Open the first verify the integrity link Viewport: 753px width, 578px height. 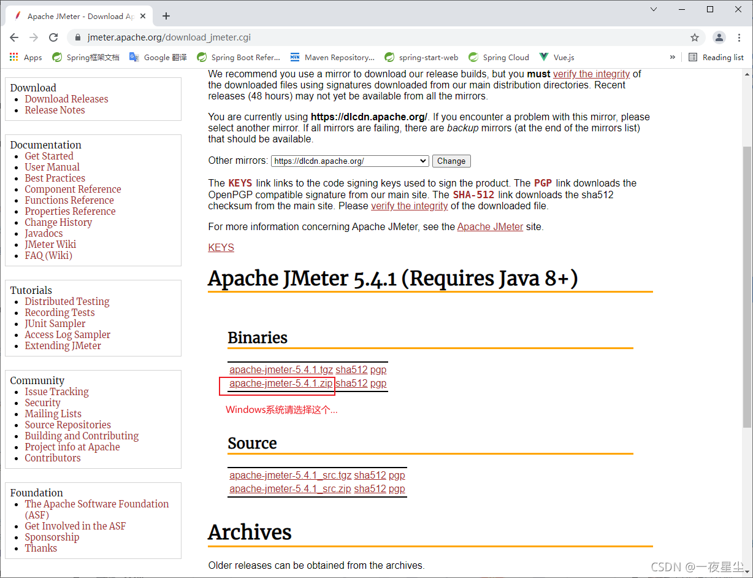click(x=592, y=74)
